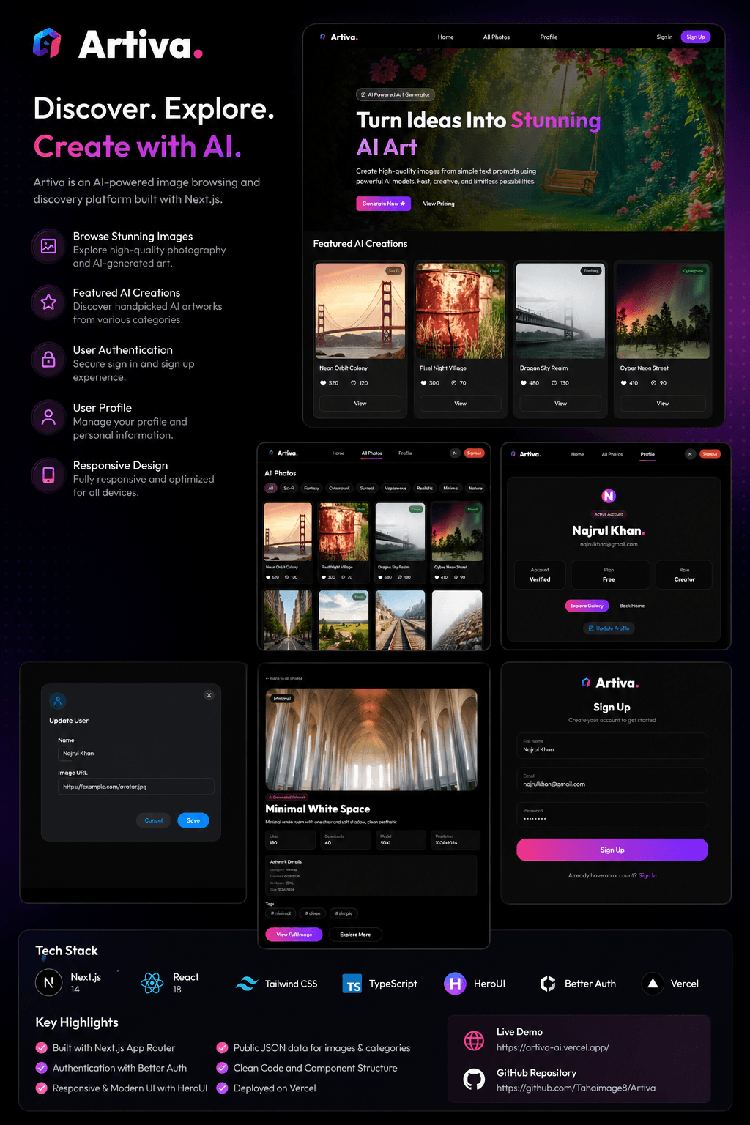Click the active All Photos tab in gallery screen

coord(371,453)
